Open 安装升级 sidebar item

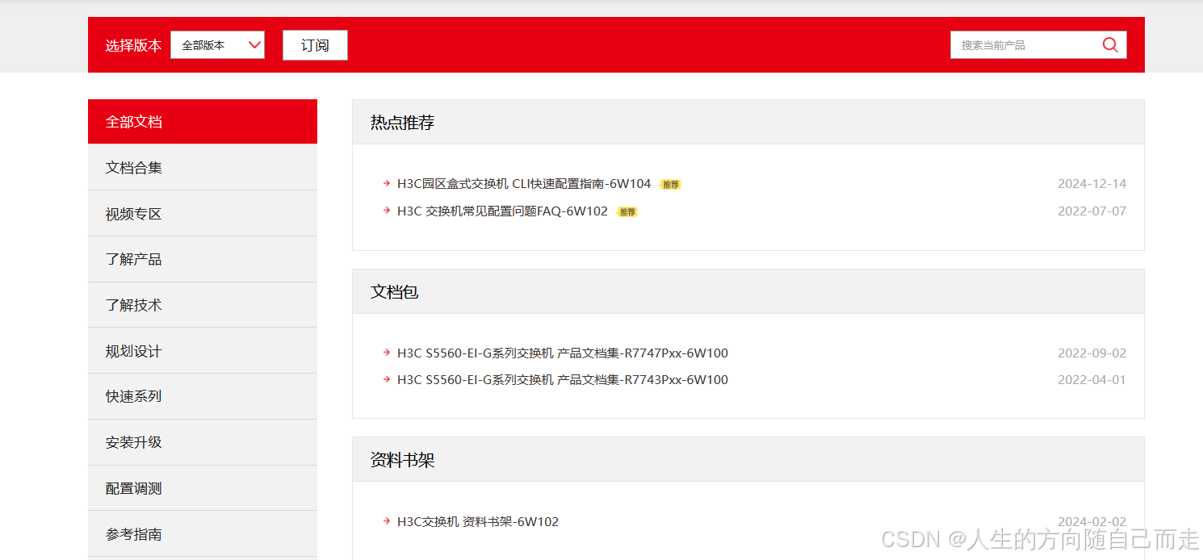tap(203, 442)
